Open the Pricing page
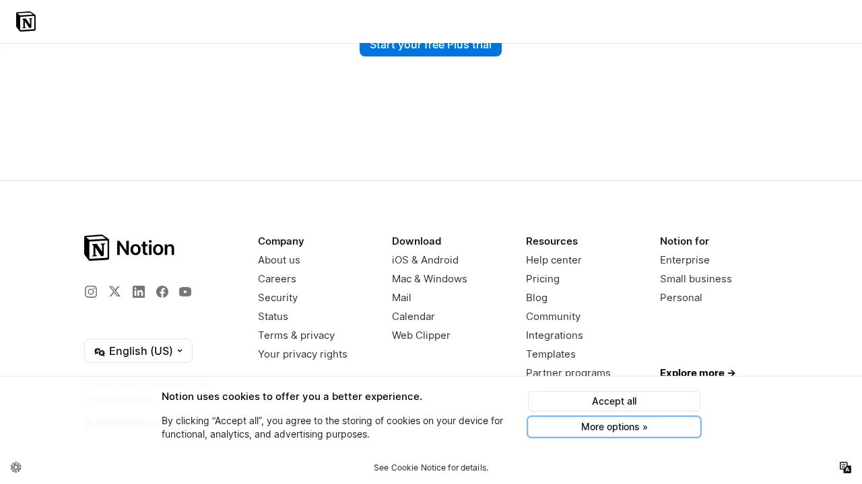The height and width of the screenshot is (484, 862). click(543, 279)
